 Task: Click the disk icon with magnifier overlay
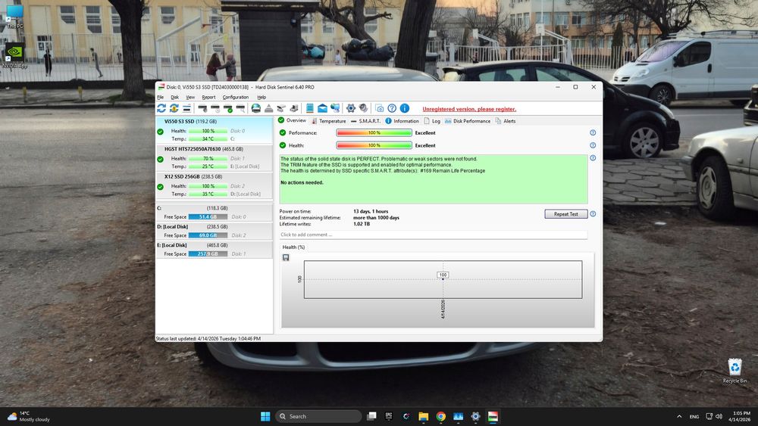coord(240,108)
